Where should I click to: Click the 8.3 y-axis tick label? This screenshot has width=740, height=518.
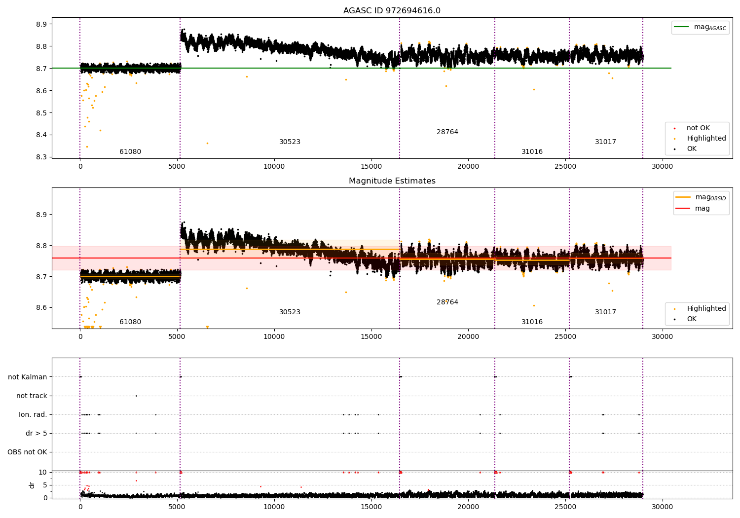point(41,157)
